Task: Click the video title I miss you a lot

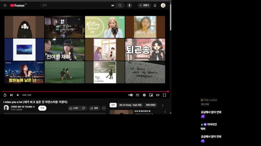Action: coord(35,102)
